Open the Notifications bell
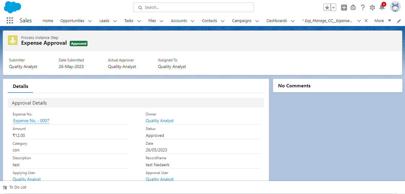This screenshot has width=405, height=194. click(382, 8)
